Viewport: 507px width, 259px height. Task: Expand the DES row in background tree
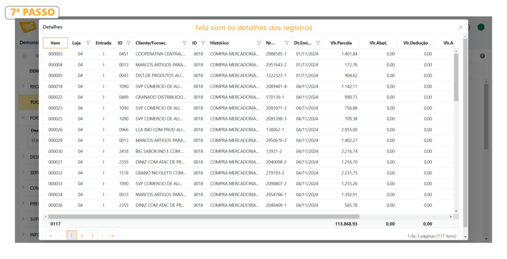pos(23,156)
